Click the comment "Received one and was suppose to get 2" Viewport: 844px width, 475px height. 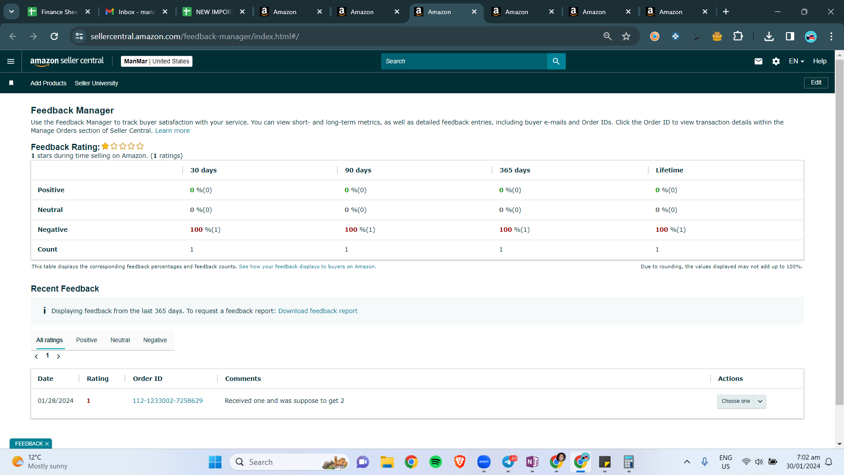pyautogui.click(x=284, y=401)
